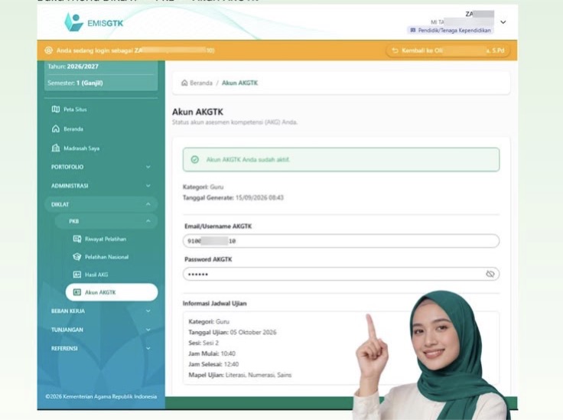
Task: Expand the PORTOFOLIO menu chevron
Action: pos(148,167)
